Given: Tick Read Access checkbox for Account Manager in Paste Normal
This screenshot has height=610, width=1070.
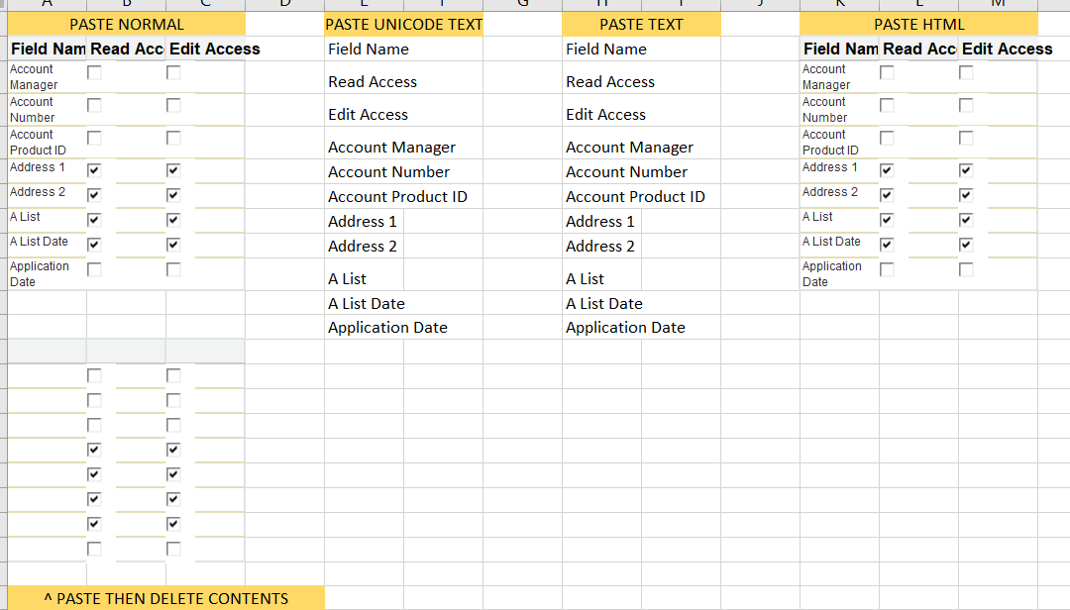Looking at the screenshot, I should click(94, 72).
